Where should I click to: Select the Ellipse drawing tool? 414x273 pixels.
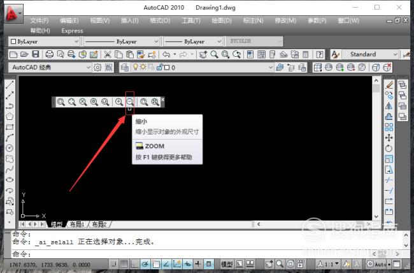10,180
